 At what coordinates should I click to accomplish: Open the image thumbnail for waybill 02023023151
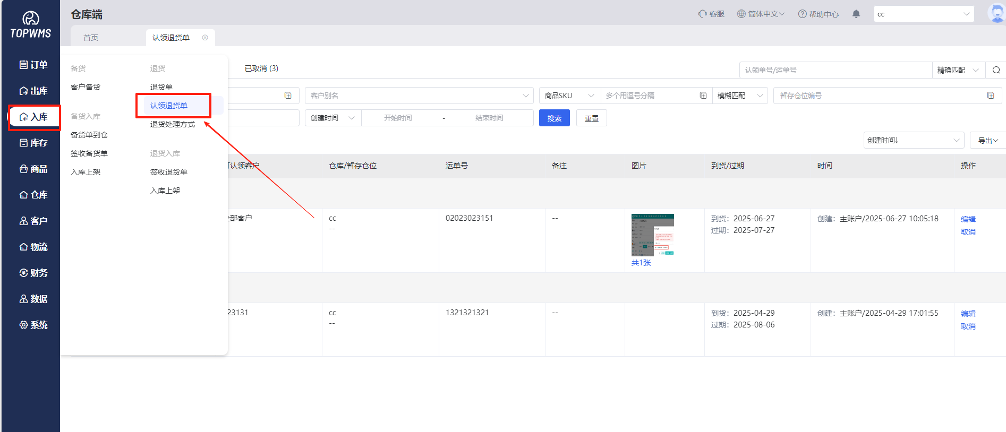pos(653,235)
